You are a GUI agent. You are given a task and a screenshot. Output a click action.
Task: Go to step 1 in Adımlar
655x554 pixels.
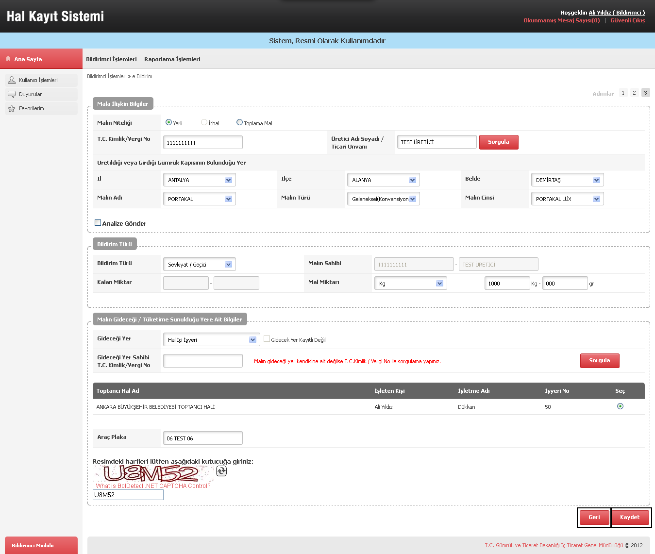point(623,93)
